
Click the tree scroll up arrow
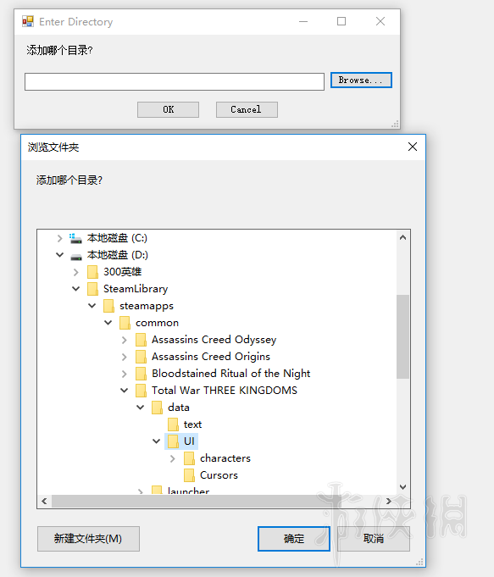point(403,238)
